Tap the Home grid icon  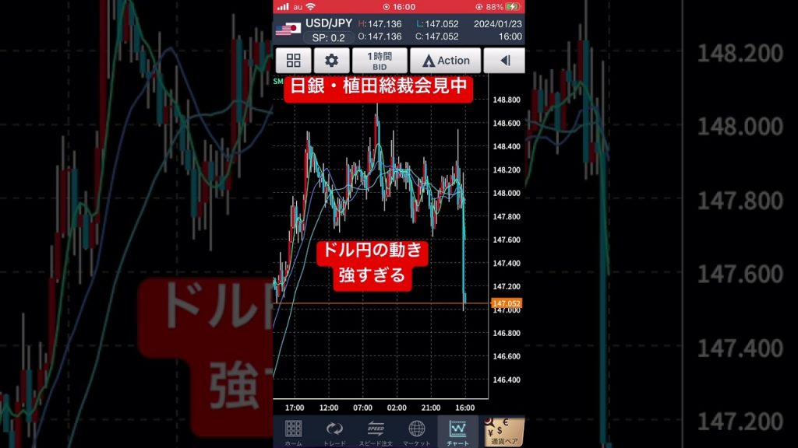click(294, 431)
